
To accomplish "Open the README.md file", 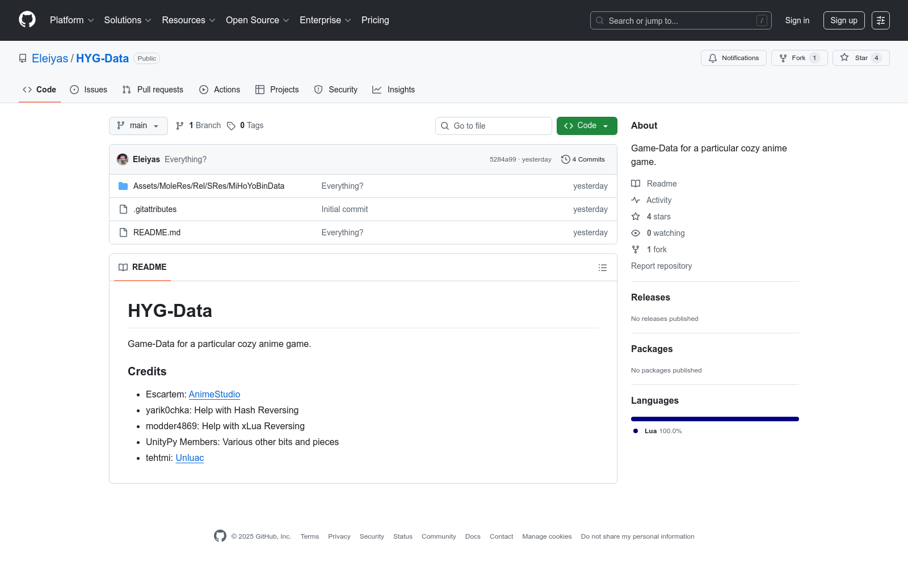I will click(157, 232).
